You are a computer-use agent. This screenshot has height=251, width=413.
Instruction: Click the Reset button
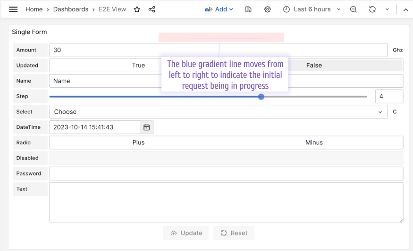click(x=234, y=233)
